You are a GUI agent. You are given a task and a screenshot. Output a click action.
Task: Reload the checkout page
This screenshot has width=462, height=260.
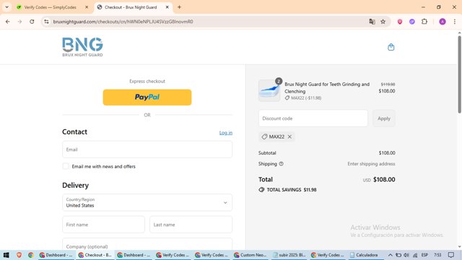(x=32, y=22)
